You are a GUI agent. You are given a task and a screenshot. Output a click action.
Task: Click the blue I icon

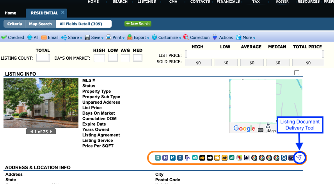(180, 157)
